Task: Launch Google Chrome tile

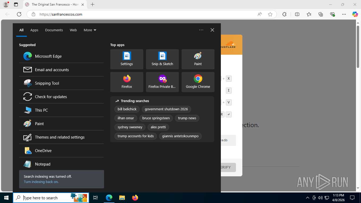Action: point(198,82)
